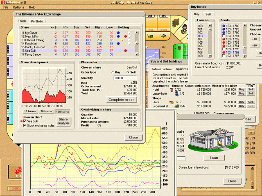Select the Buy order type radio button
262x196 pixels.
113,72
